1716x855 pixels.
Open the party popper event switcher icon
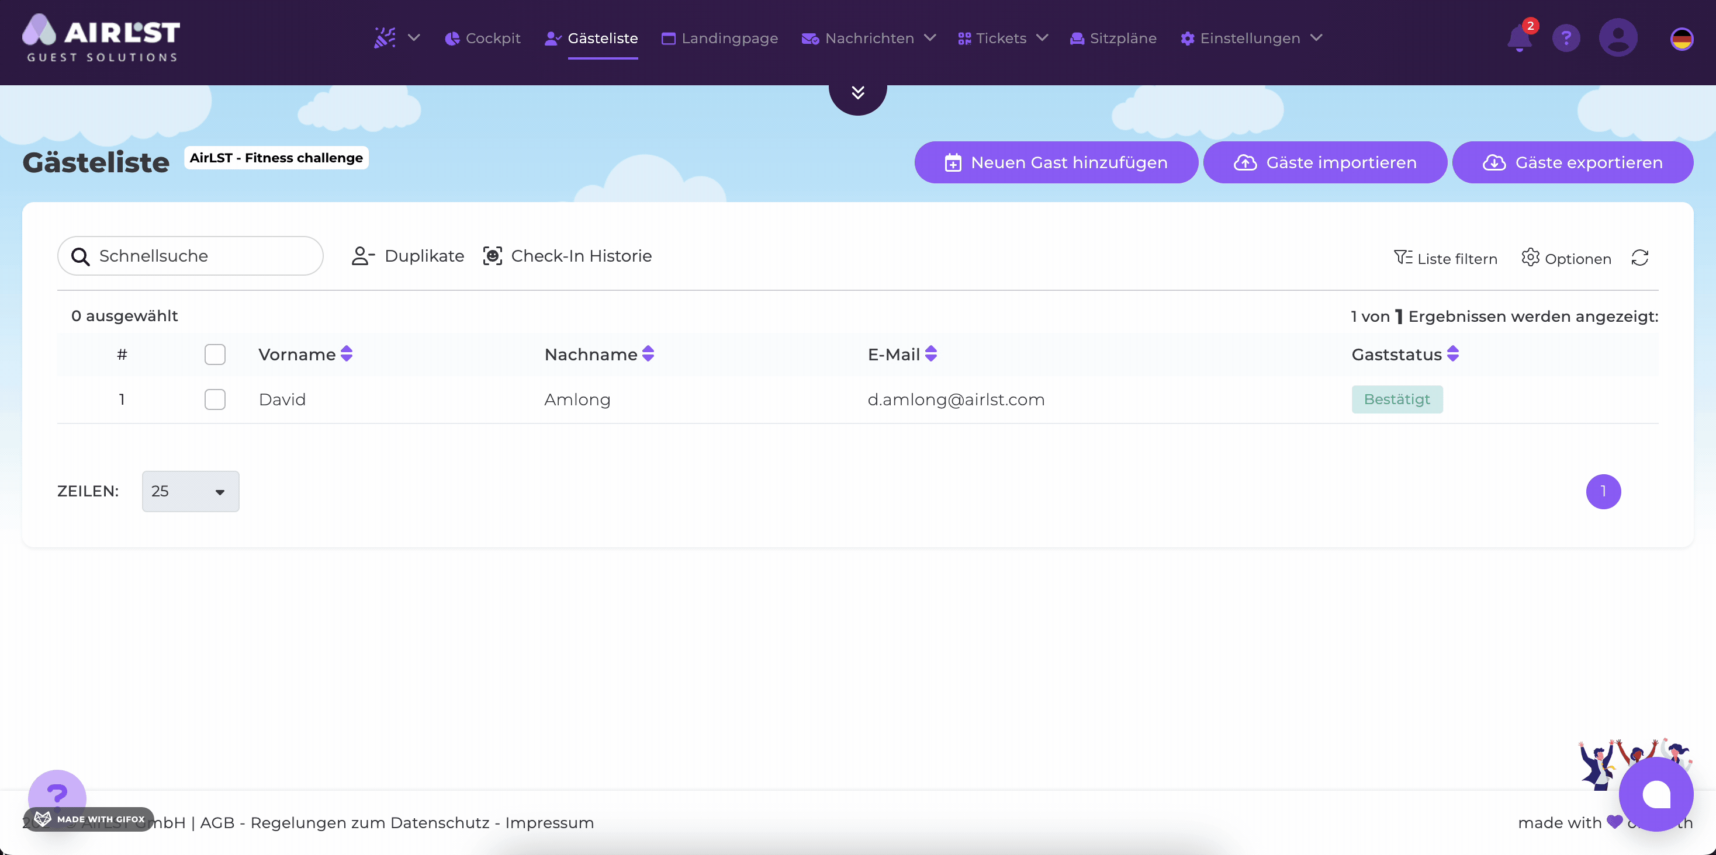(385, 38)
